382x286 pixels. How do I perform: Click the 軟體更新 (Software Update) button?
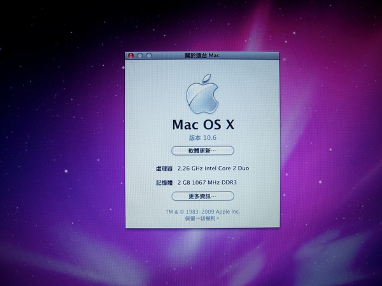(x=202, y=151)
